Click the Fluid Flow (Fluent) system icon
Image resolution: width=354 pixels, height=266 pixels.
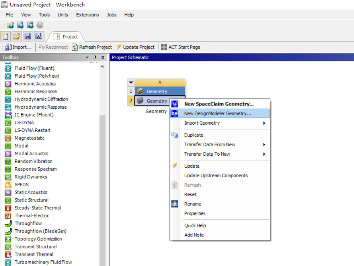tap(8, 68)
